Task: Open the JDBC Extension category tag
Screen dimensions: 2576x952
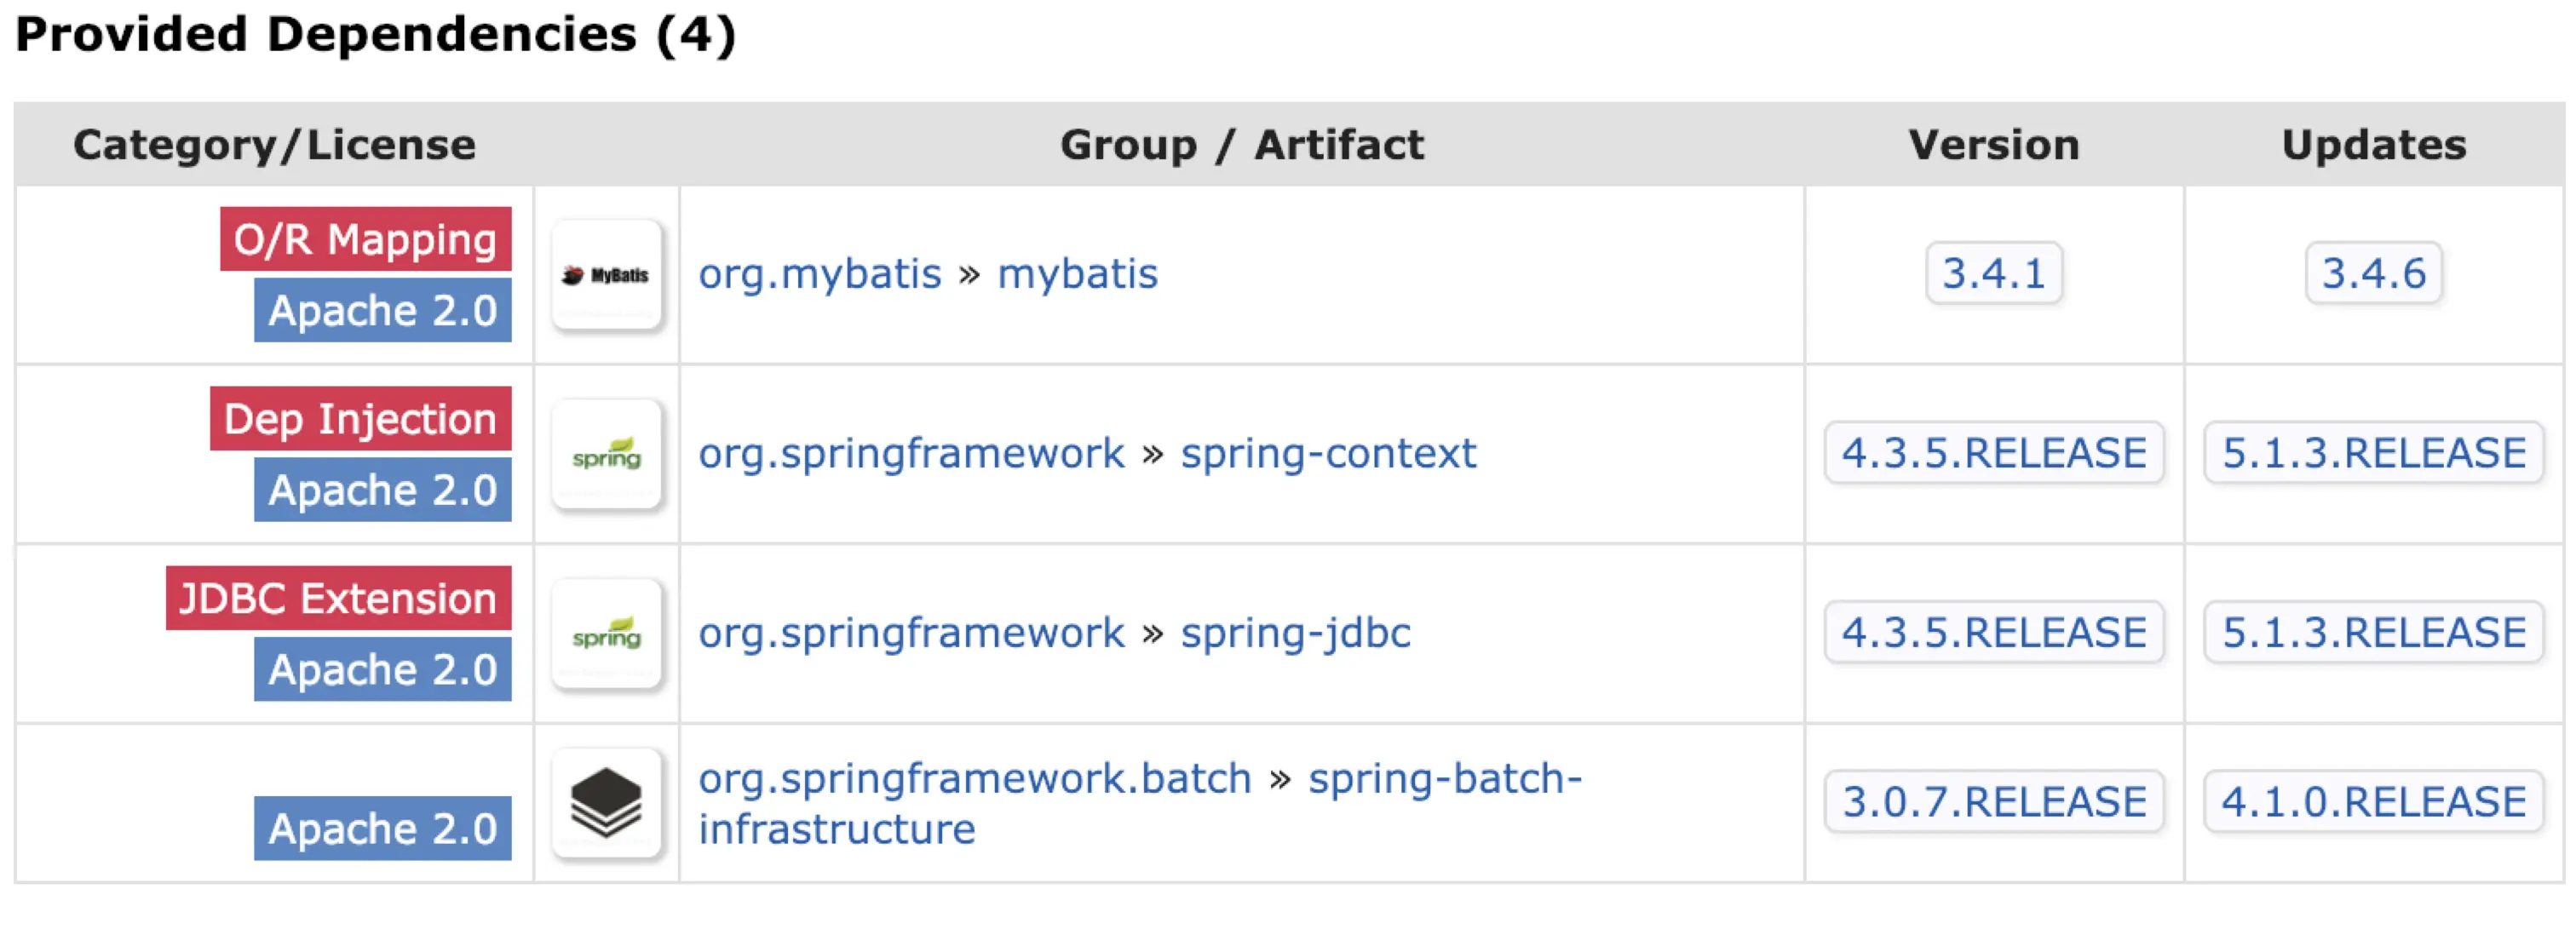Action: click(338, 598)
